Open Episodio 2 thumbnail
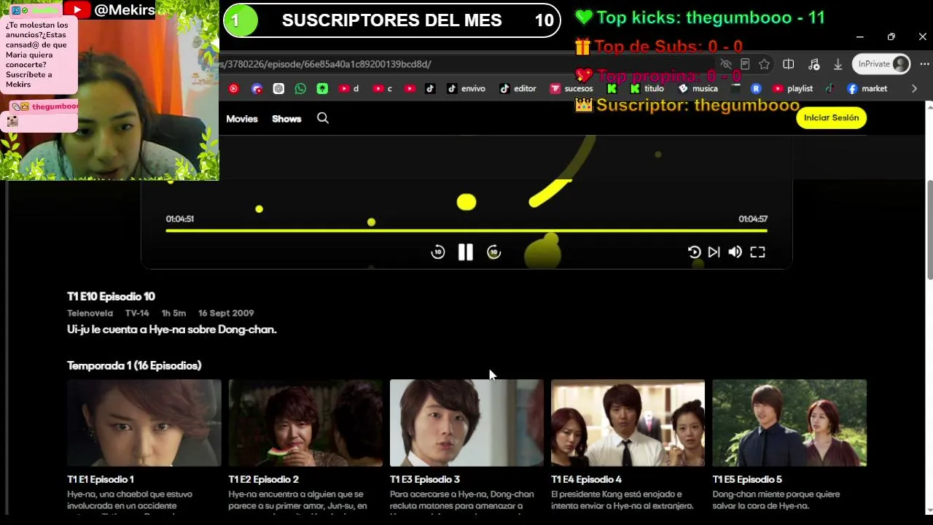The height and width of the screenshot is (525, 933). click(x=305, y=423)
